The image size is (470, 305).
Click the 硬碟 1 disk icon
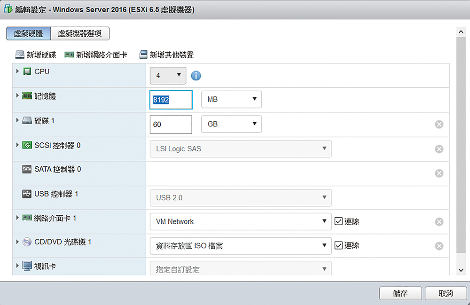27,120
